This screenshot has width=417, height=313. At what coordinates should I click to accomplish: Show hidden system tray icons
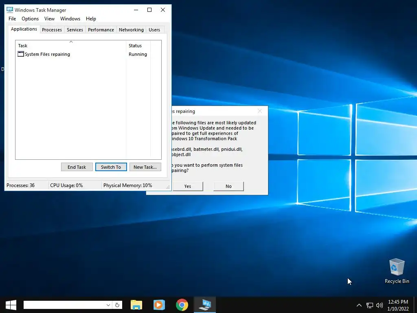[359, 305]
